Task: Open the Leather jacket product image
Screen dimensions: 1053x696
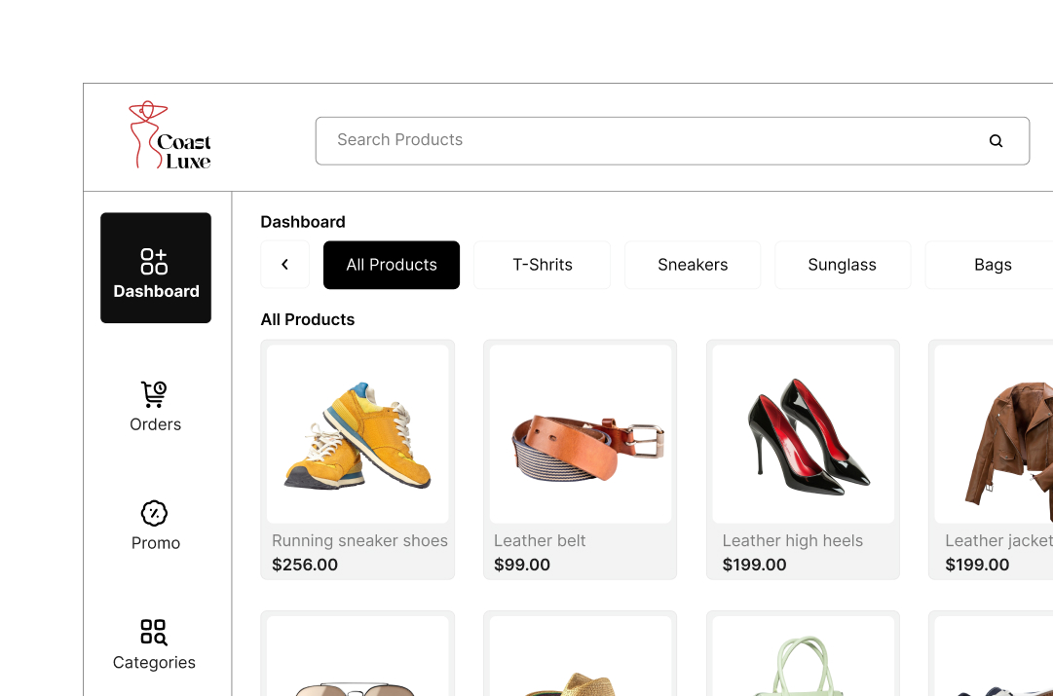Action: click(x=994, y=434)
